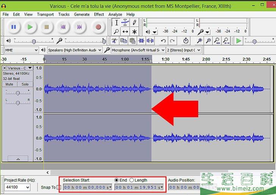Open the Analyze menu

pos(115,14)
